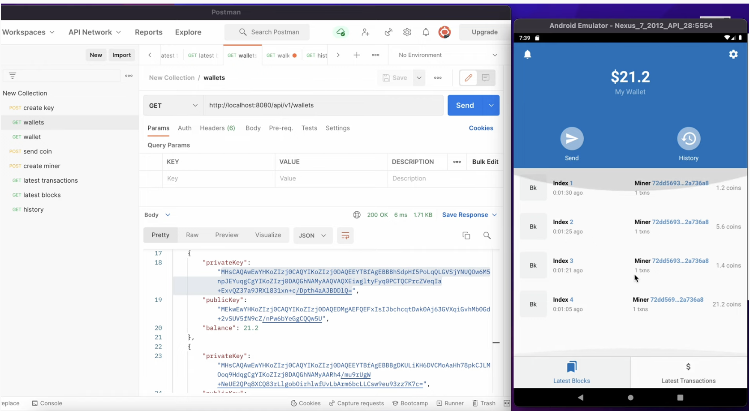
Task: Open the JSON format dropdown
Action: point(313,235)
